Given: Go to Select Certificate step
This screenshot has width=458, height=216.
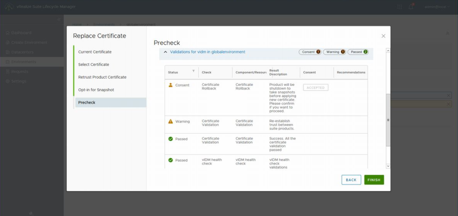Looking at the screenshot, I should pos(93,64).
